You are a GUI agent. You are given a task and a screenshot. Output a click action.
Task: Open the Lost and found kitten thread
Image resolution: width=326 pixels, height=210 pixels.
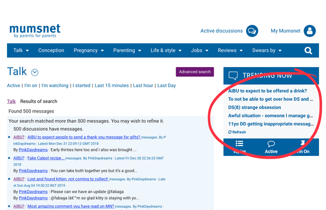tap(68, 179)
